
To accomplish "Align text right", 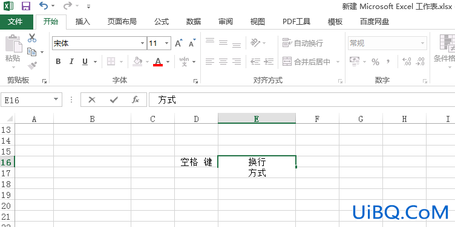I will [x=237, y=62].
